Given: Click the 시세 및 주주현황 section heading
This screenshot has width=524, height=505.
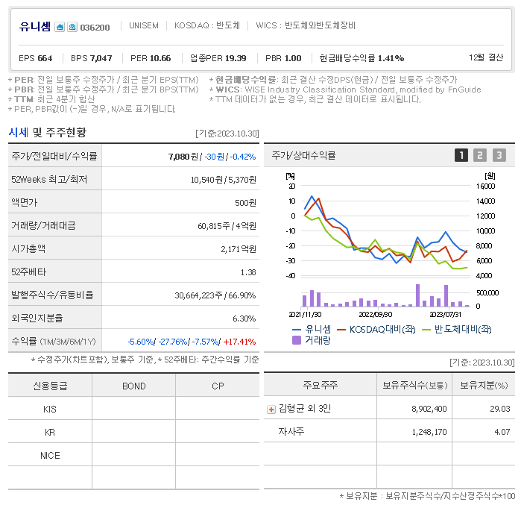Looking at the screenshot, I should tap(47, 133).
